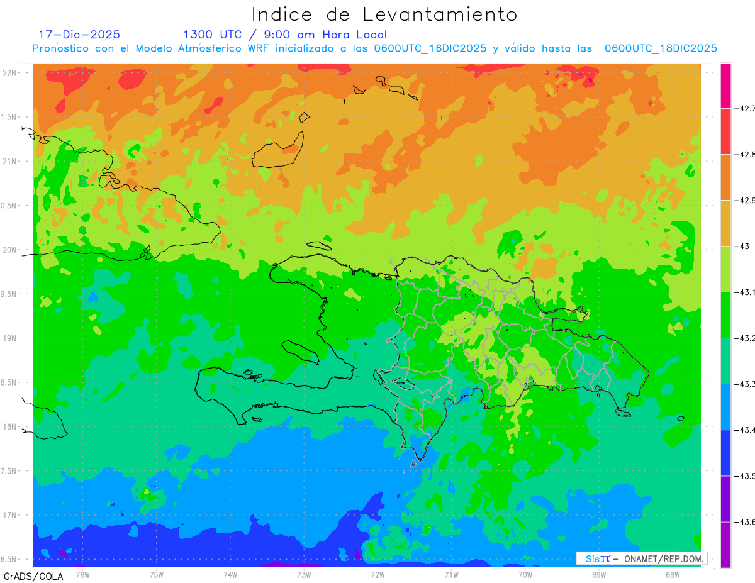
Task: Click the '69W' longitude label
Action: [598, 574]
